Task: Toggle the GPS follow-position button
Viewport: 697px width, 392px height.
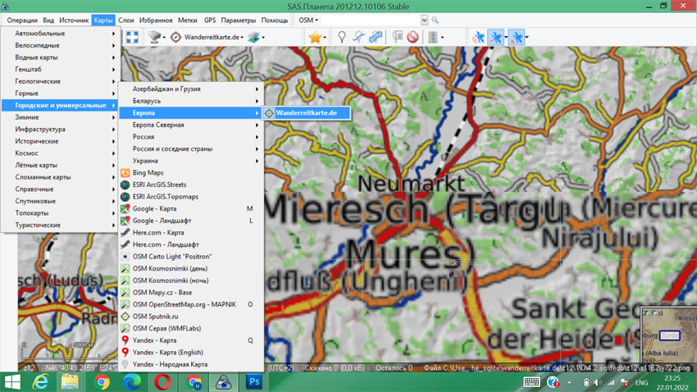Action: (x=516, y=37)
